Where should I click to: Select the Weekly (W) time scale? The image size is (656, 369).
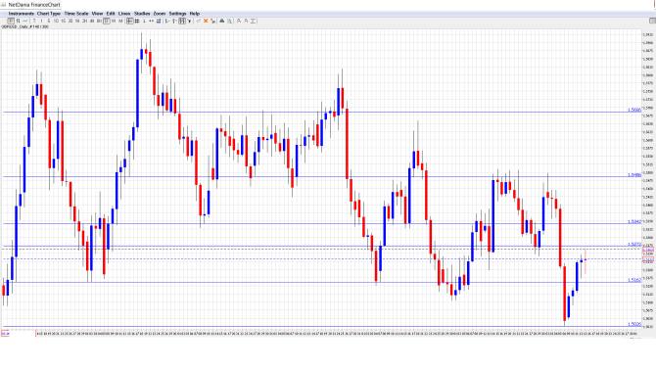tap(114, 21)
